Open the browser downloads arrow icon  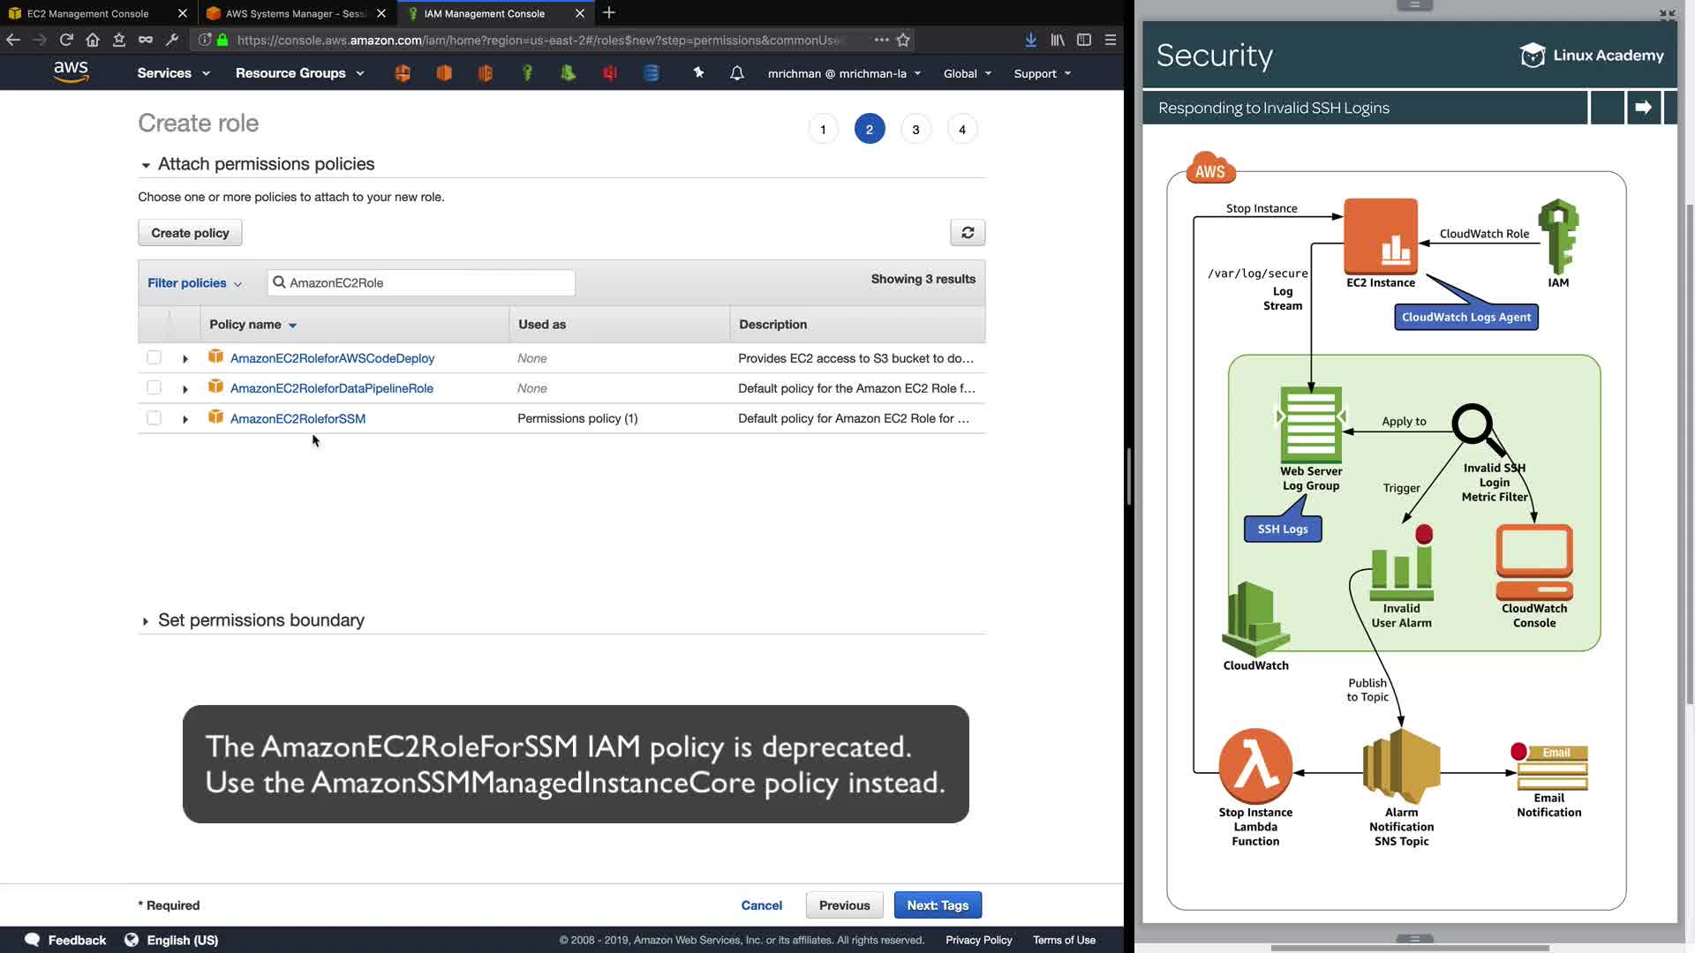click(1030, 40)
